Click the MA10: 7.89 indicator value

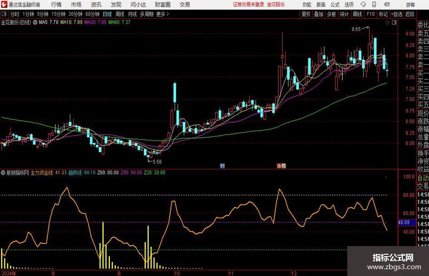click(x=71, y=22)
